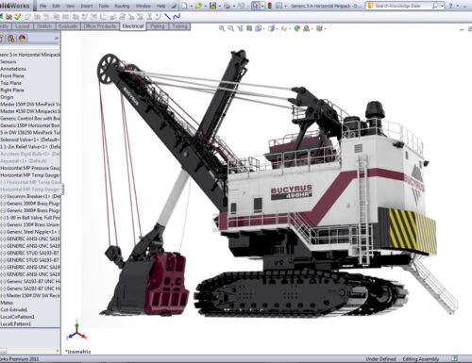Open the ConfigurationManager tab icon

point(11,39)
